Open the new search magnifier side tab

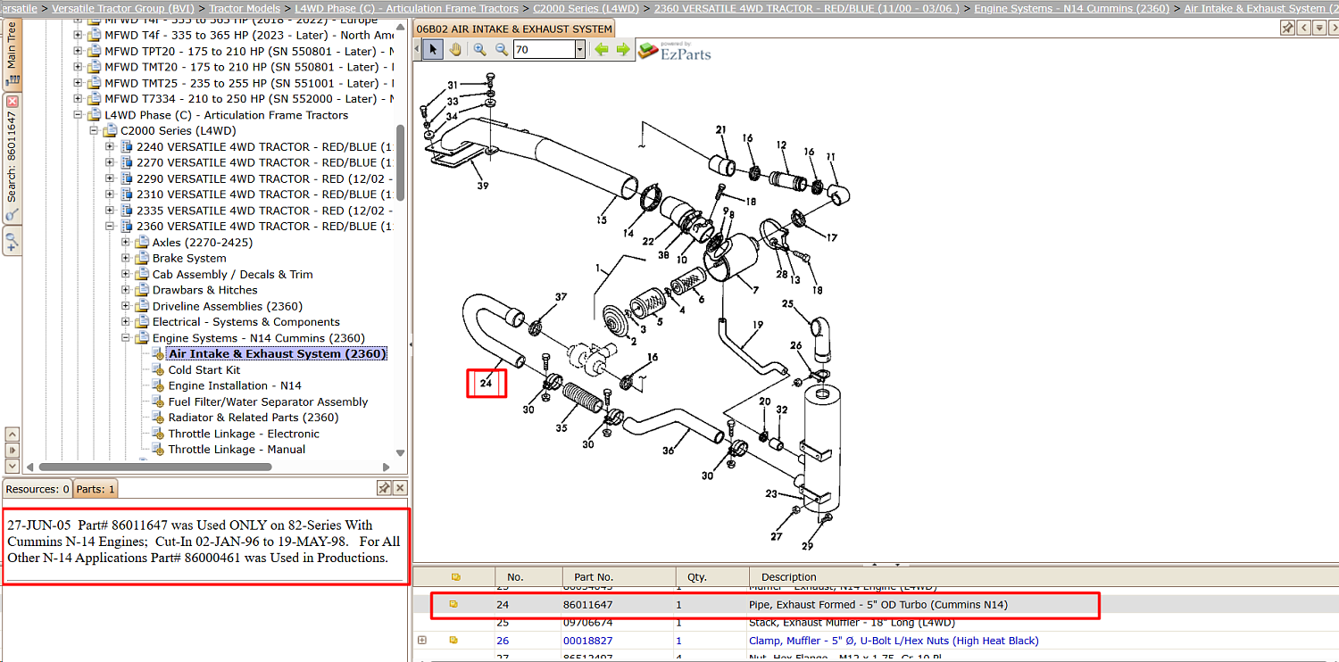click(x=12, y=240)
